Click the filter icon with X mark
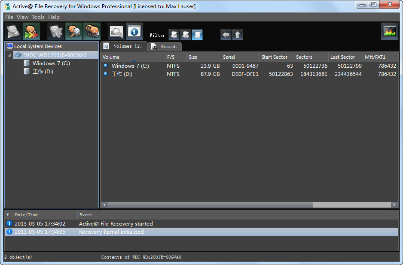The height and width of the screenshot is (265, 403). pos(186,35)
